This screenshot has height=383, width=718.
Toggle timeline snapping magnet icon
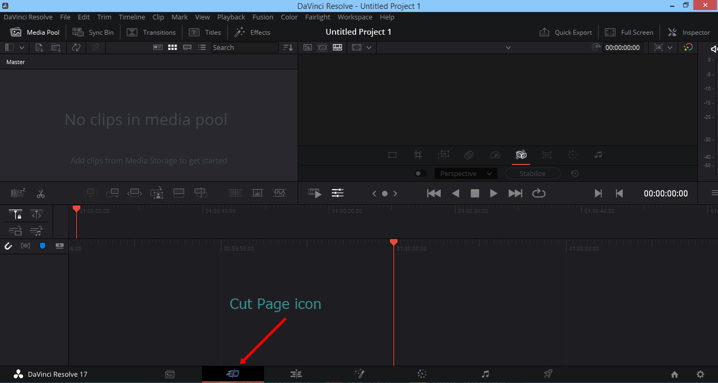click(8, 245)
